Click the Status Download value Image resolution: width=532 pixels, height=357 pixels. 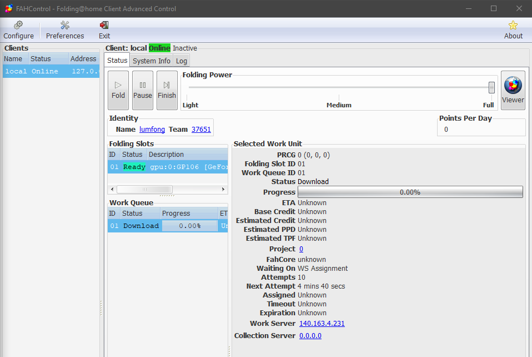pyautogui.click(x=313, y=182)
